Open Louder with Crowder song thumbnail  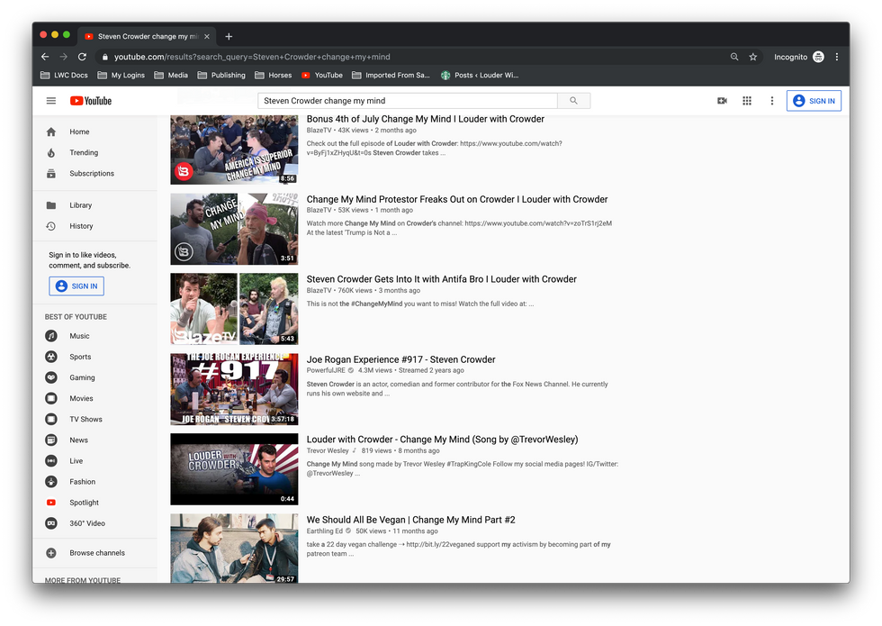234,469
